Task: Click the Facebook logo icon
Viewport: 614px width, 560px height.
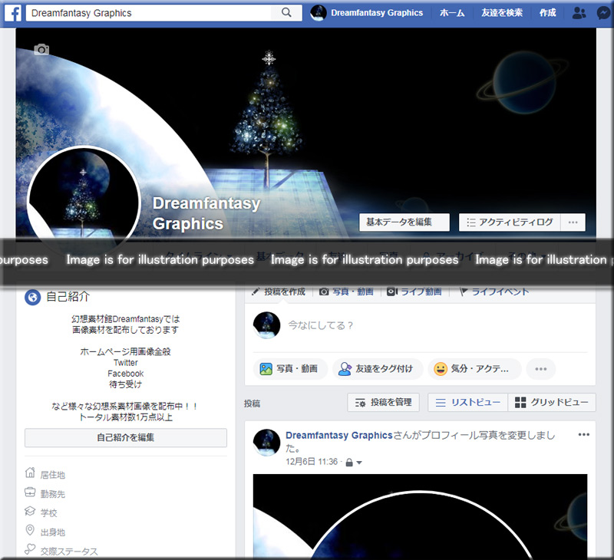Action: tap(13, 13)
